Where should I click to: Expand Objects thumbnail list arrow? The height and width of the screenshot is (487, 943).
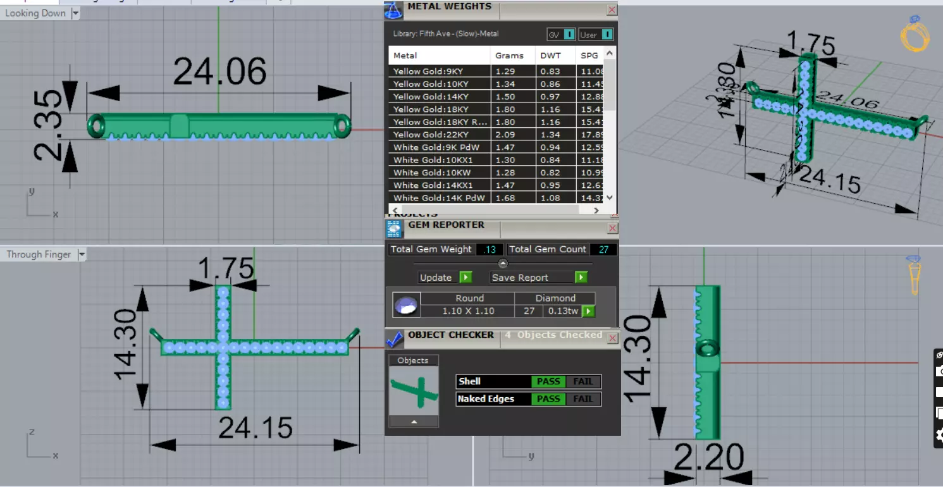pyautogui.click(x=414, y=421)
